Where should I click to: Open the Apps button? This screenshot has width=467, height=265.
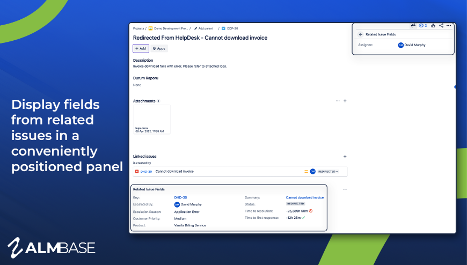tap(159, 48)
